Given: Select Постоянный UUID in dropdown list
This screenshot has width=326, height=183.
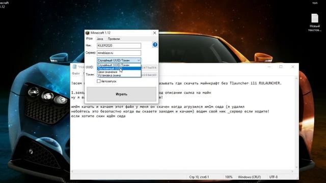Looking at the screenshot, I should 119,69.
